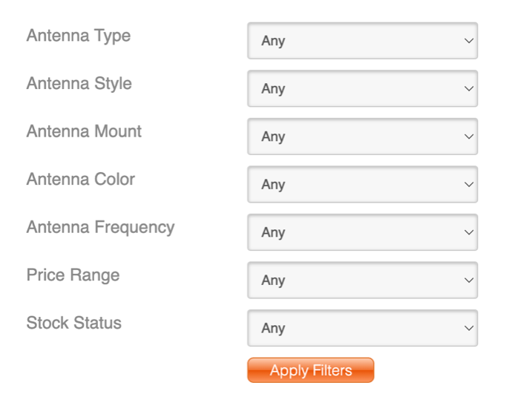Click the chevron arrow in Antenna Frequency
Viewport: 518px width, 420px height.
tap(468, 232)
